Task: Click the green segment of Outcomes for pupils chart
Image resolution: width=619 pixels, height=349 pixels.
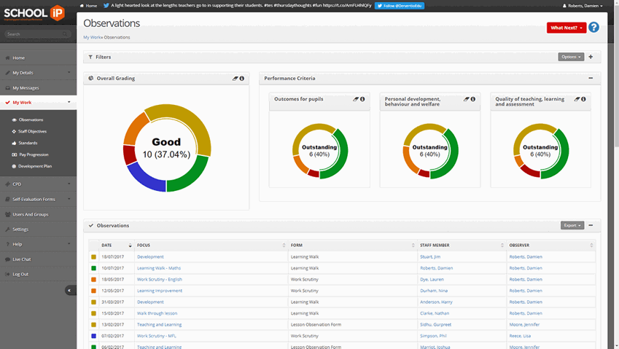Action: point(341,154)
